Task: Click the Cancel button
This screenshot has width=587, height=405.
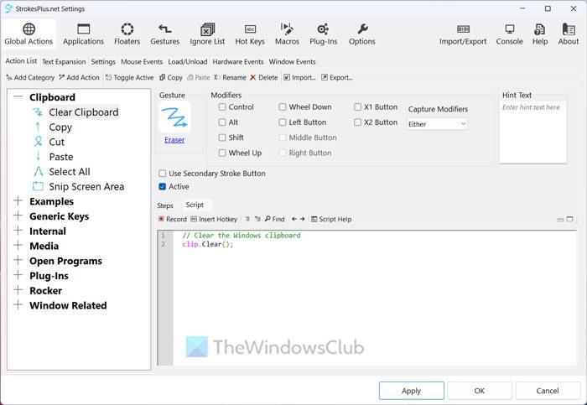Action: click(548, 391)
